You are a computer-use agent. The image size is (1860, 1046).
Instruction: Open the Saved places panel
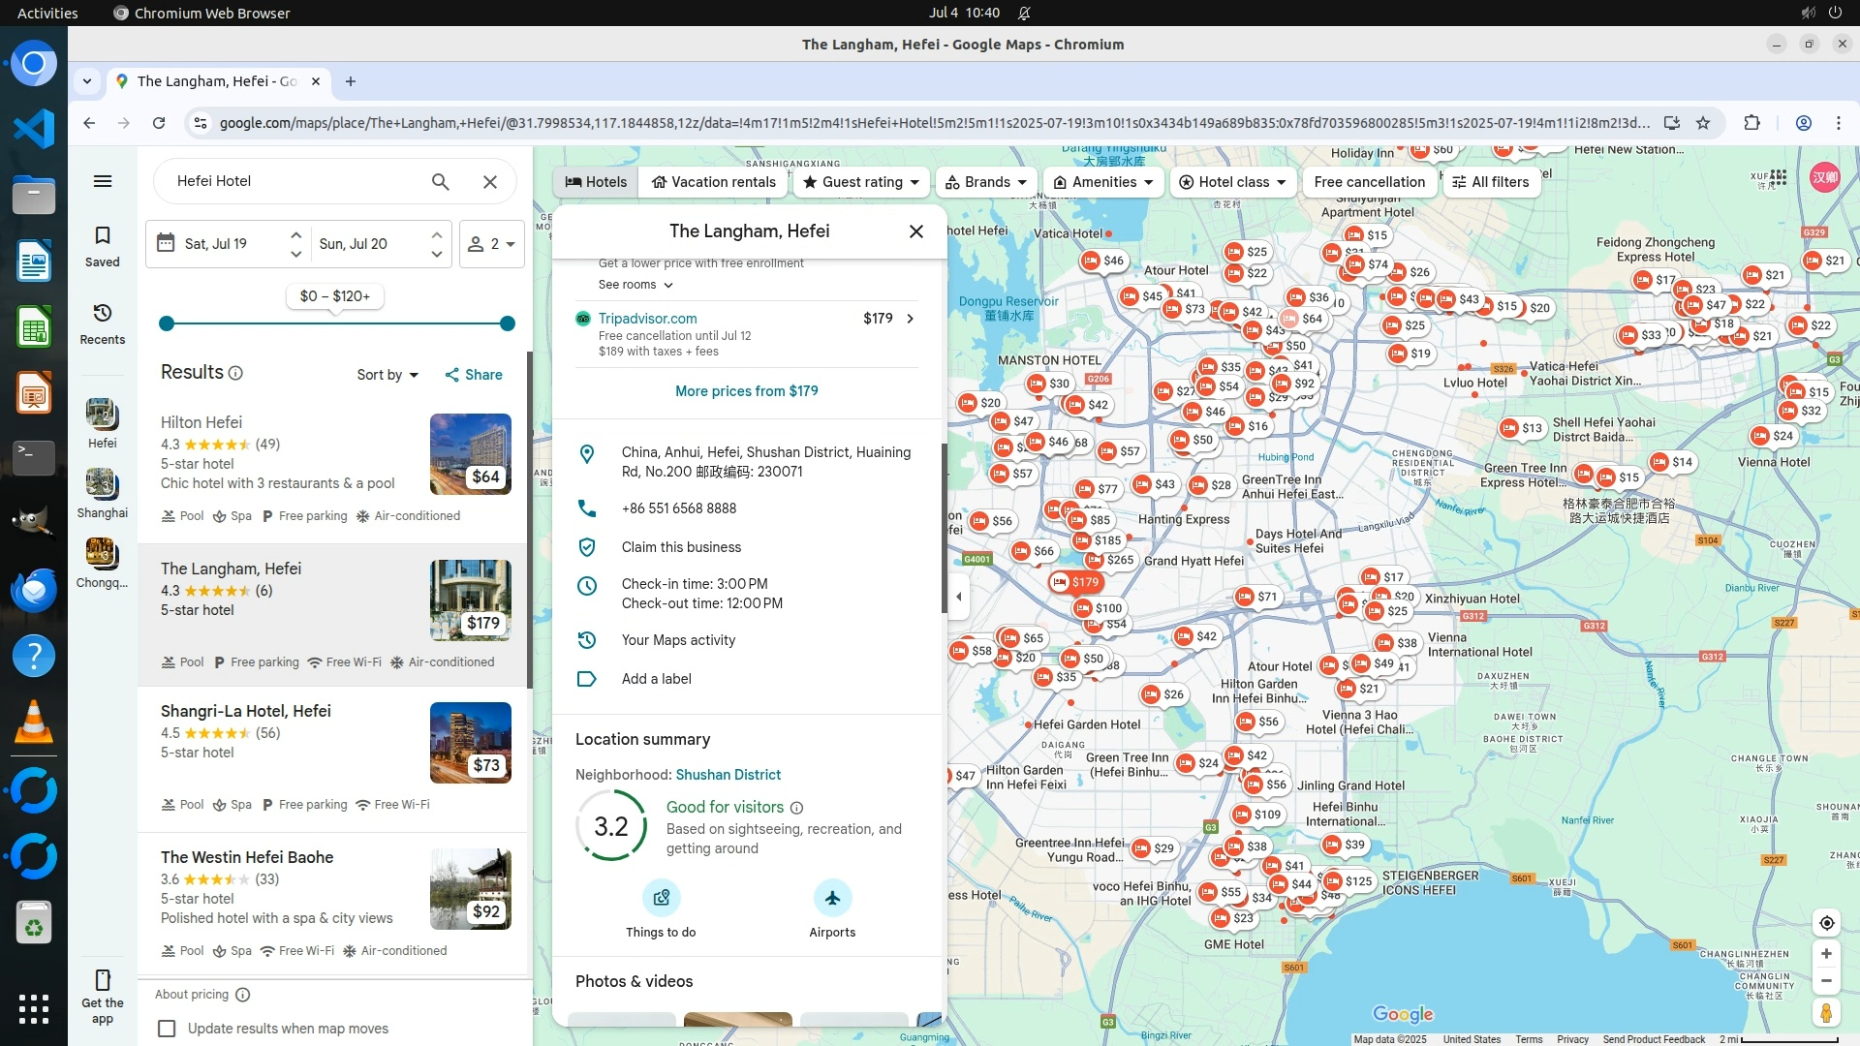click(103, 246)
